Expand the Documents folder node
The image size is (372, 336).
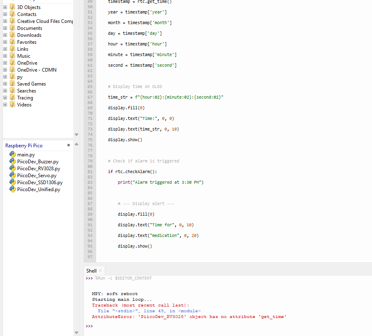coord(5,28)
